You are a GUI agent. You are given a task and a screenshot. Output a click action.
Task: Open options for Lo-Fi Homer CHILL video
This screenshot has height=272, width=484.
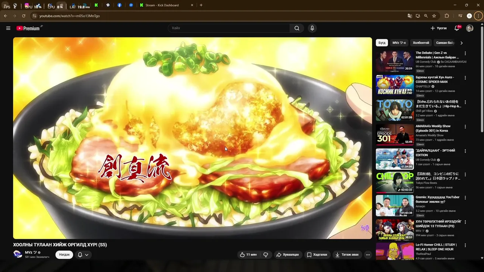pyautogui.click(x=465, y=245)
